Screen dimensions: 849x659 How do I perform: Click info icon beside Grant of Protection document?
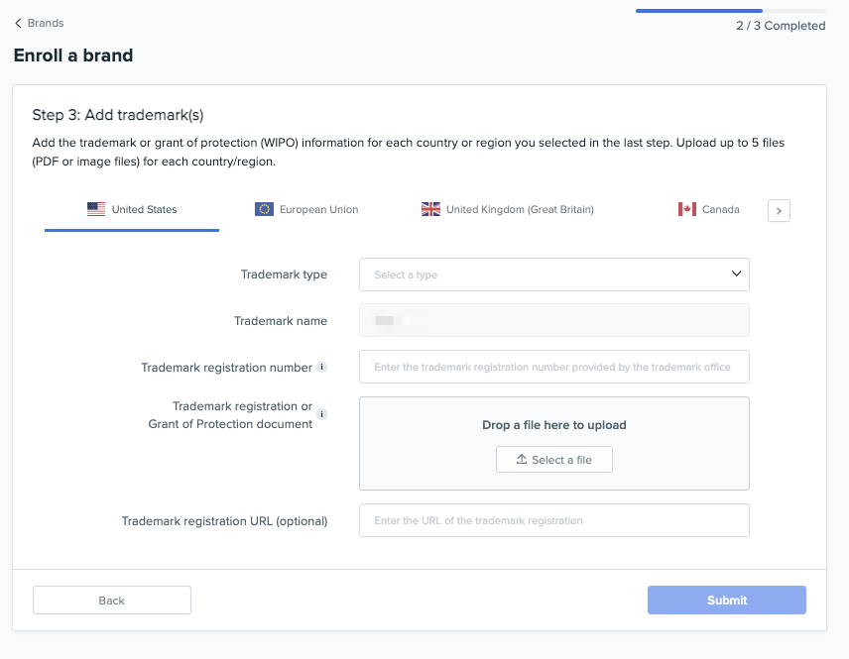(x=321, y=414)
